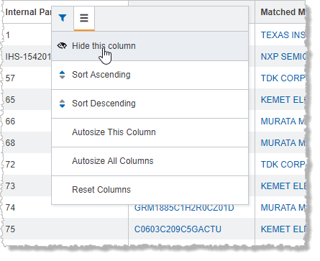This screenshot has height=261, width=320.
Task: Open the GRM1885C1H2R0CZ01D part link
Action: (184, 208)
